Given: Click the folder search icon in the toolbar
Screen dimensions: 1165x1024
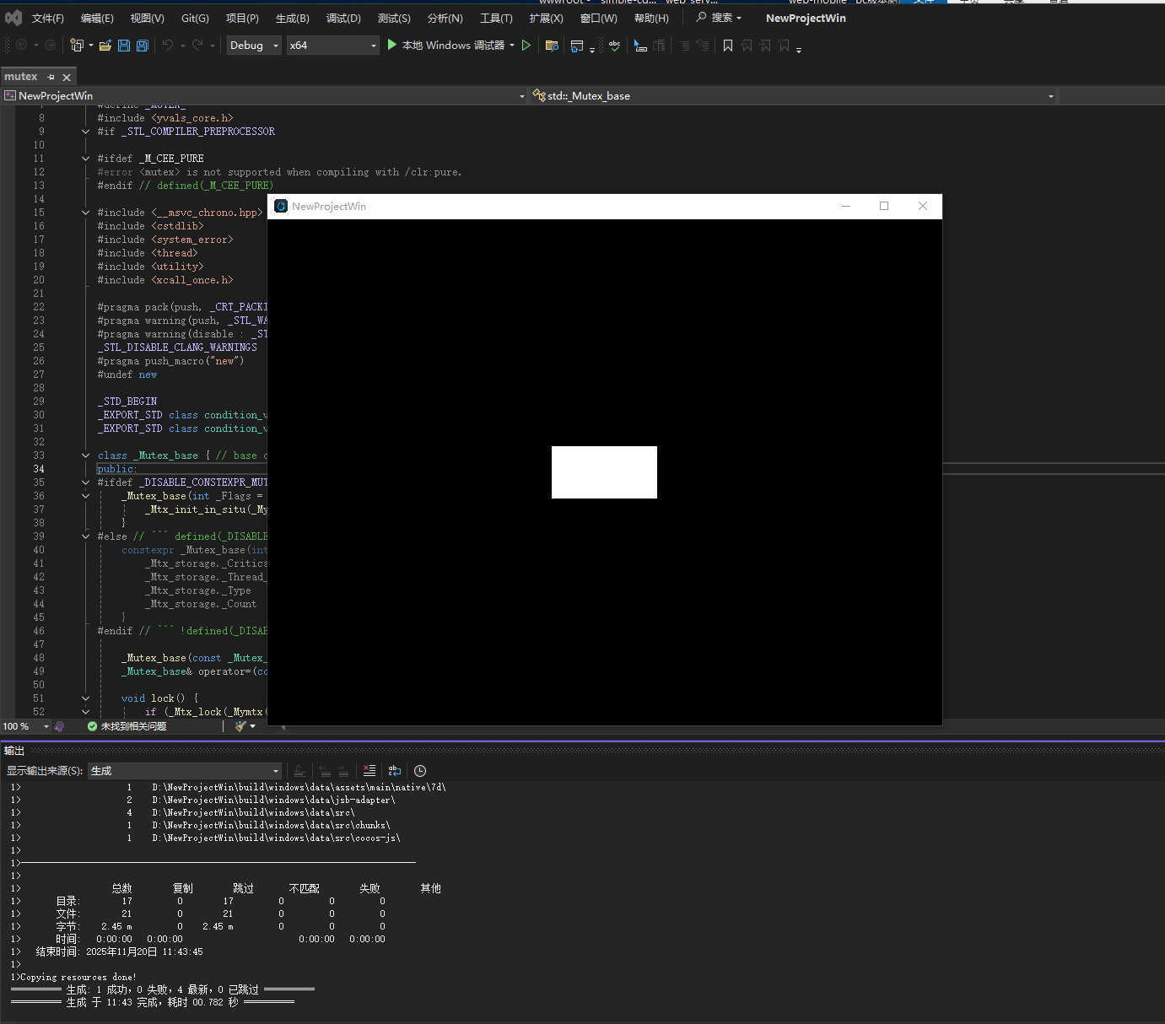Looking at the screenshot, I should point(552,46).
